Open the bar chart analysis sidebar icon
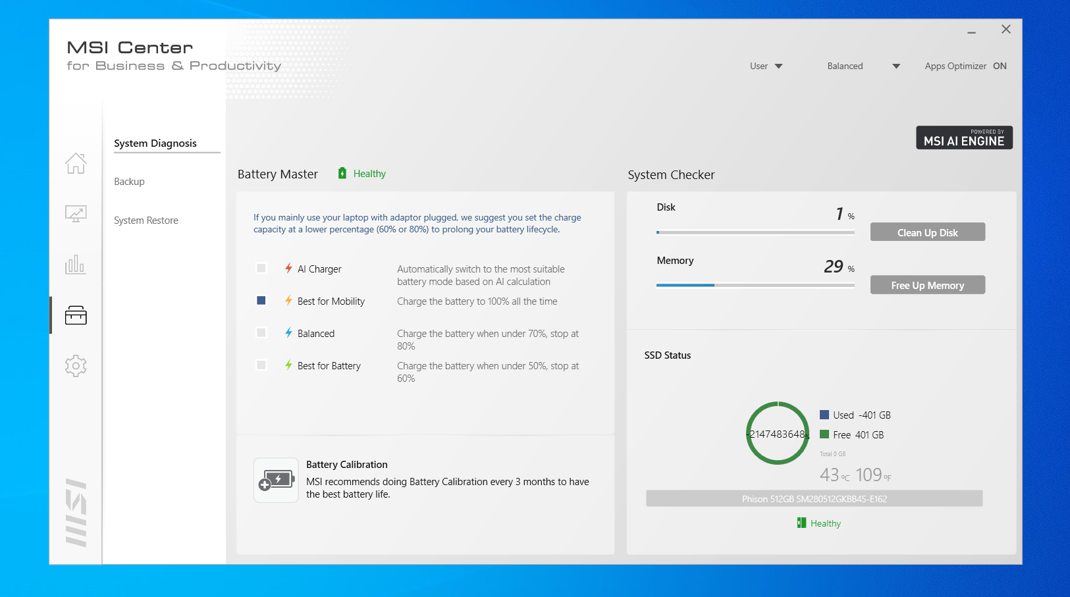Image resolution: width=1070 pixels, height=597 pixels. [76, 265]
